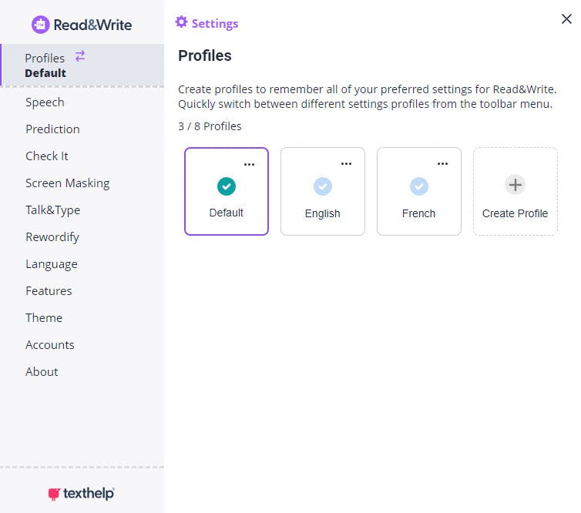581x513 pixels.
Task: Click the Create Profile label
Action: pyautogui.click(x=515, y=213)
